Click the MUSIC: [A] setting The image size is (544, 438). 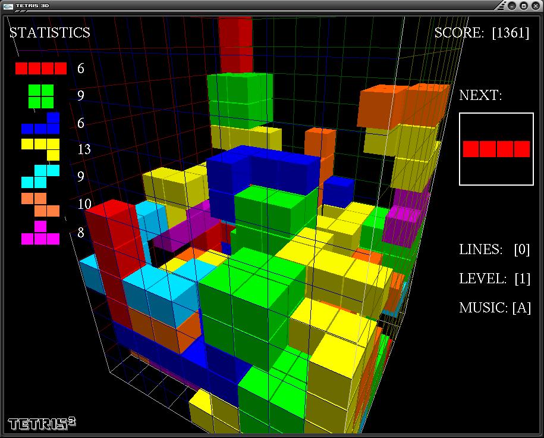[495, 308]
